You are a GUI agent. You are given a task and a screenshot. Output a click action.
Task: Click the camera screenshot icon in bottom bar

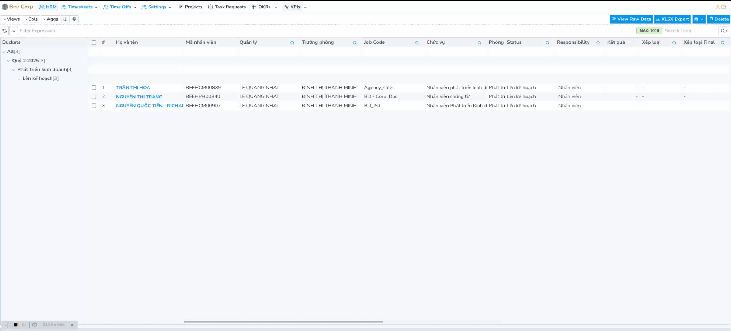point(34,325)
